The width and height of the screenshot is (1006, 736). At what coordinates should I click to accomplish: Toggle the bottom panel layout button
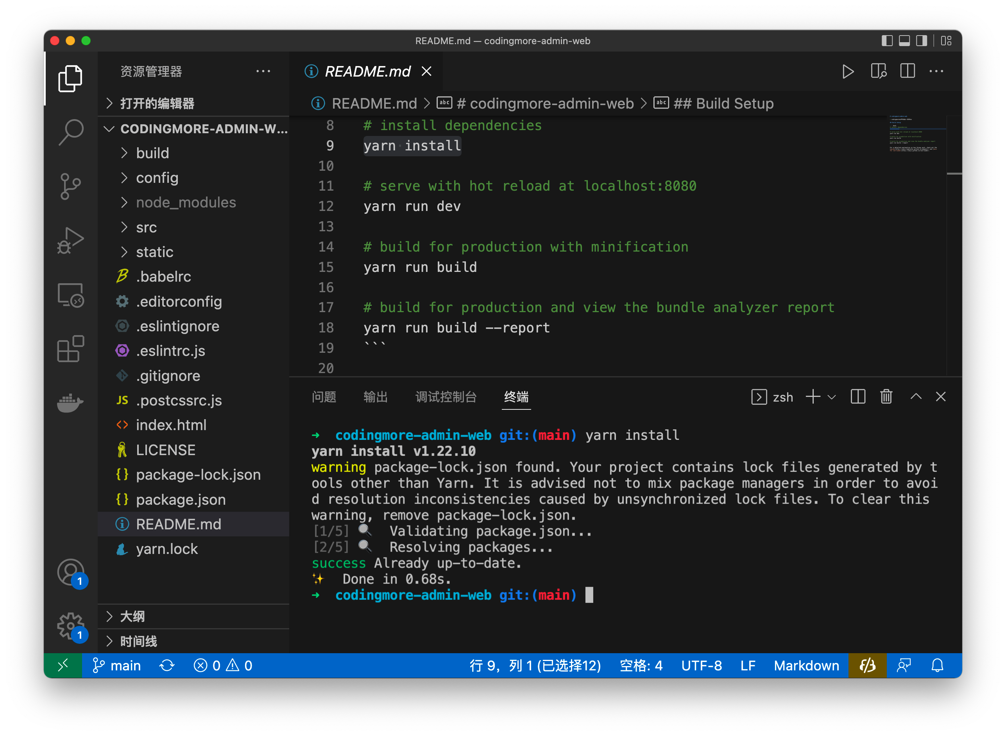pyautogui.click(x=904, y=41)
